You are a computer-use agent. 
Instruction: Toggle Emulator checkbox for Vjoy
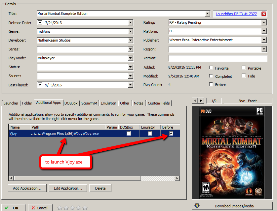tap(150, 134)
